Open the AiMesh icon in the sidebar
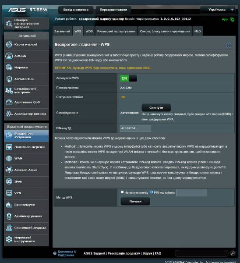Screen dimensions: 240x263 pyautogui.click(x=9, y=56)
